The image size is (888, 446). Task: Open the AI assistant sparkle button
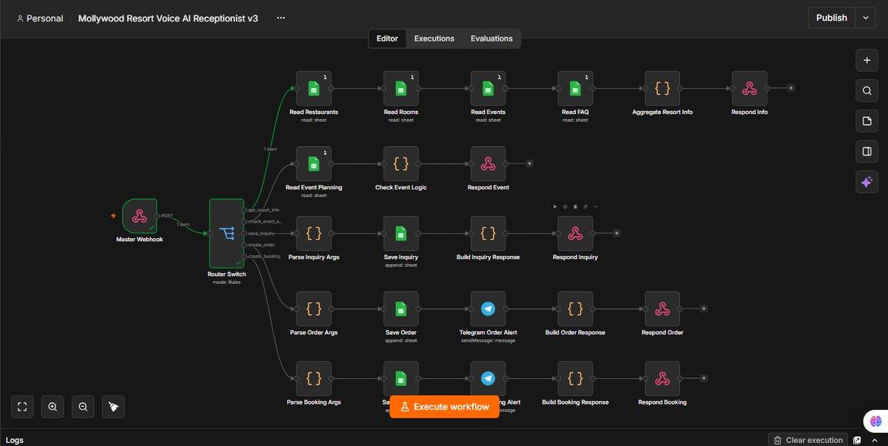click(867, 183)
